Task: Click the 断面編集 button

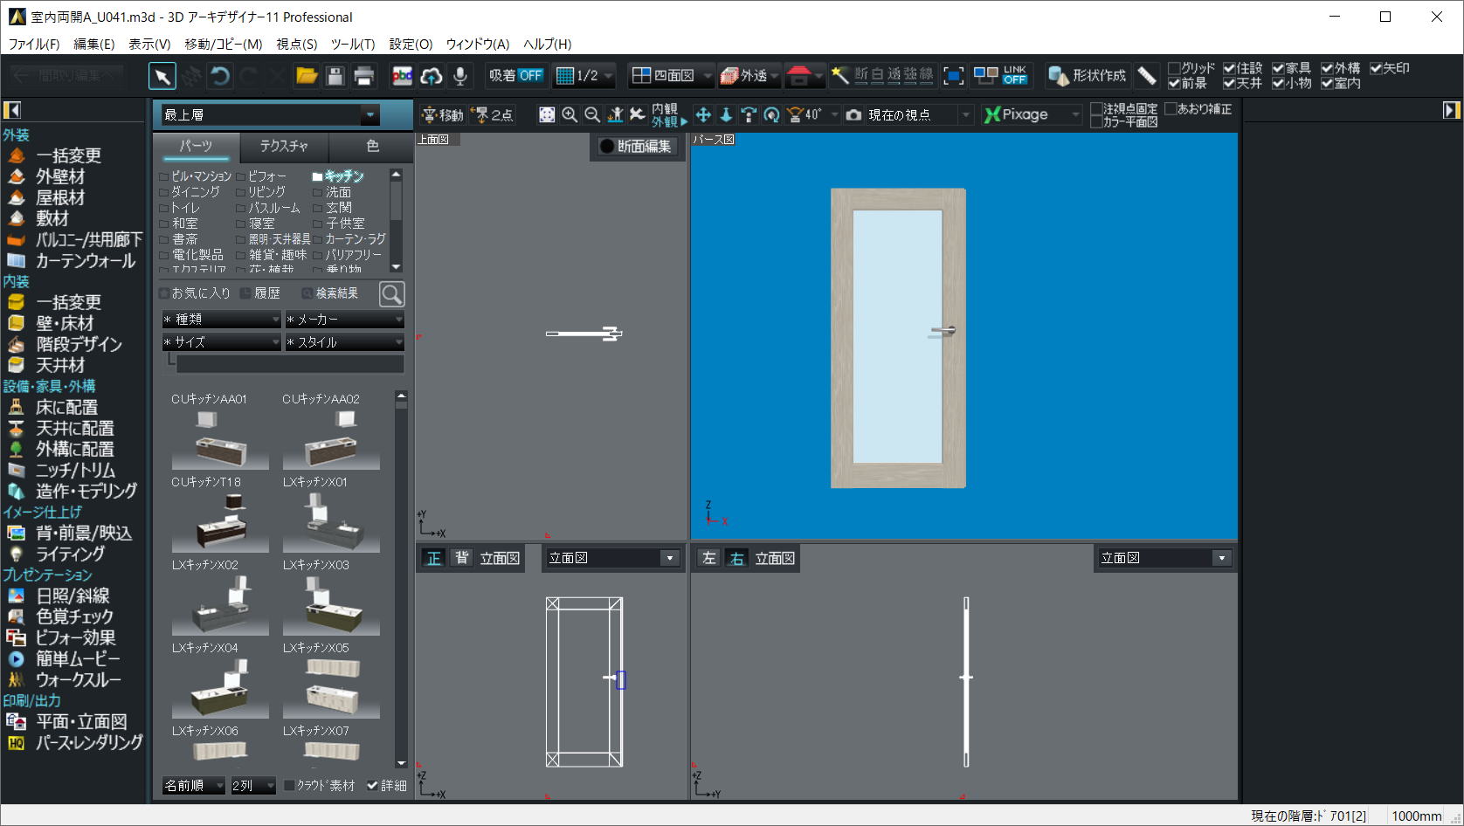Action: tap(636, 146)
